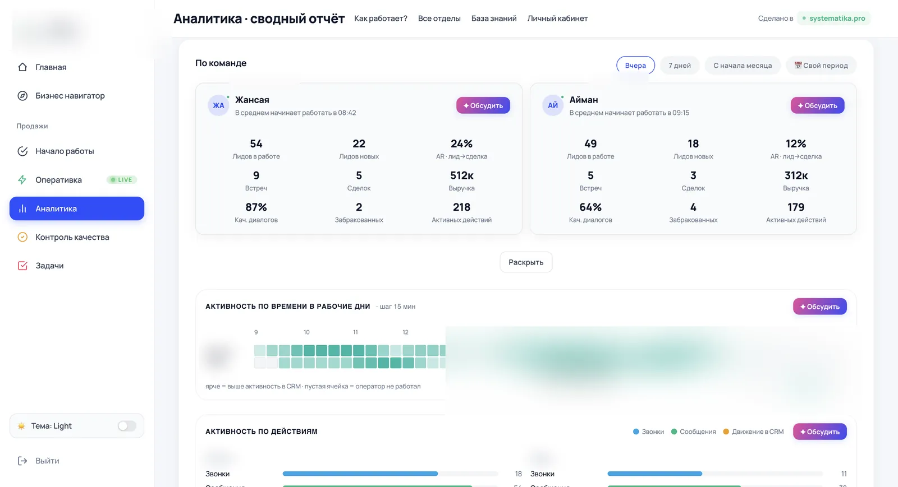Open the База знаний menu item
Screen dimensions: 898x487
tap(494, 18)
